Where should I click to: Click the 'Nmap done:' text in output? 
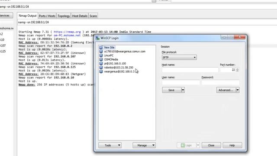(x=27, y=84)
